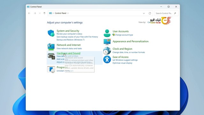Open Let Windows suggest settings

tap(125, 60)
